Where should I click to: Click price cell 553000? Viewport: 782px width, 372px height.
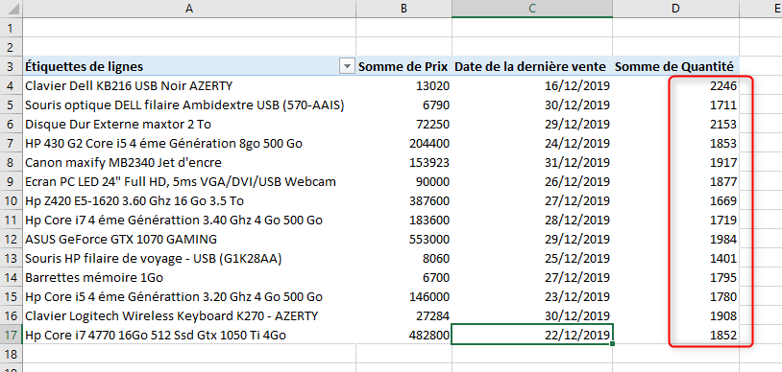pyautogui.click(x=403, y=239)
